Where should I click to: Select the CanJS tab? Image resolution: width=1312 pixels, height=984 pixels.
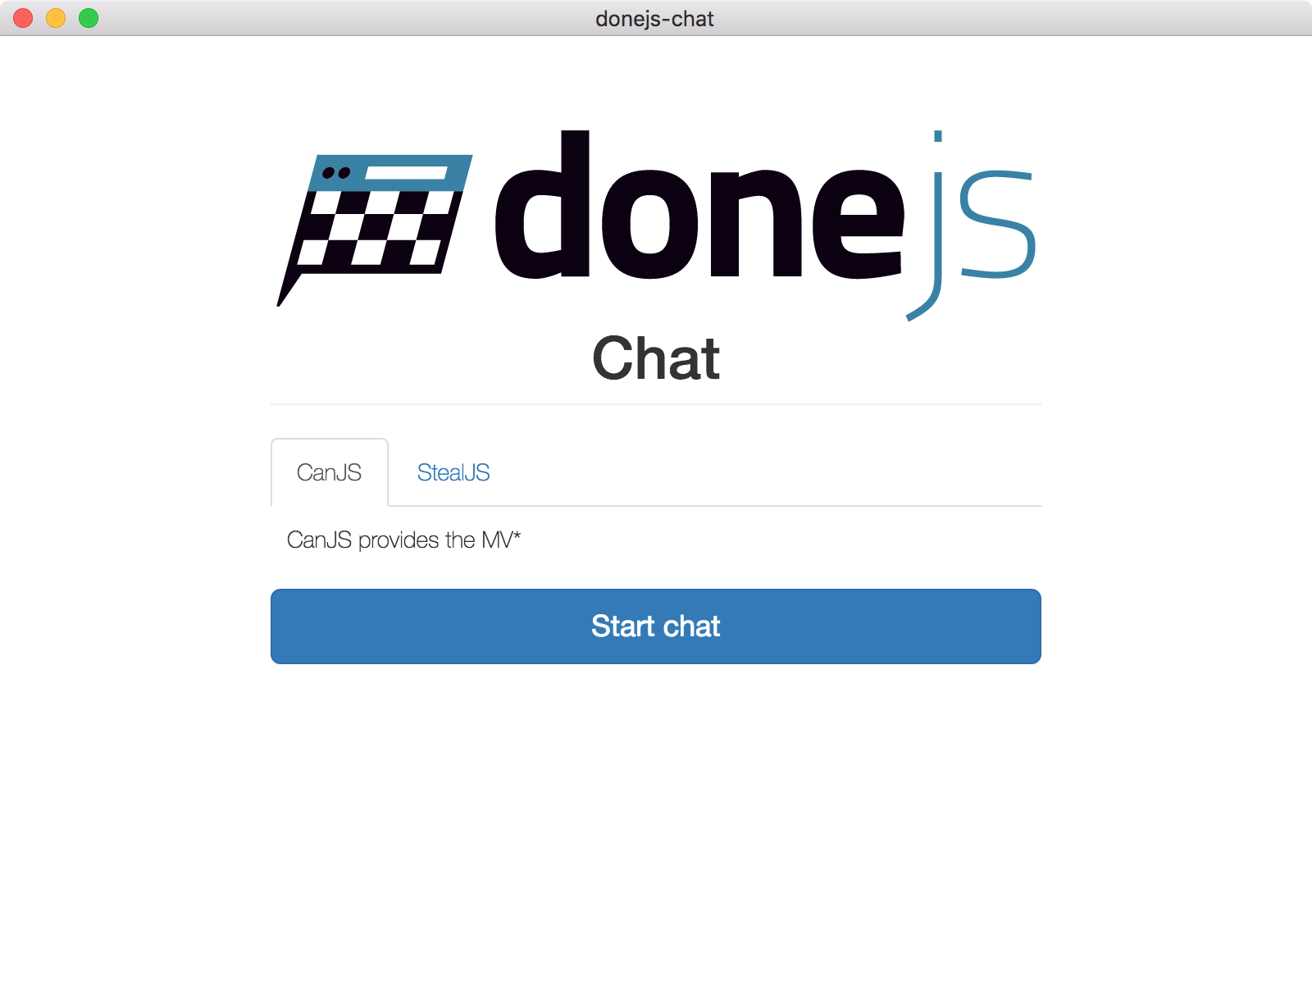coord(329,472)
